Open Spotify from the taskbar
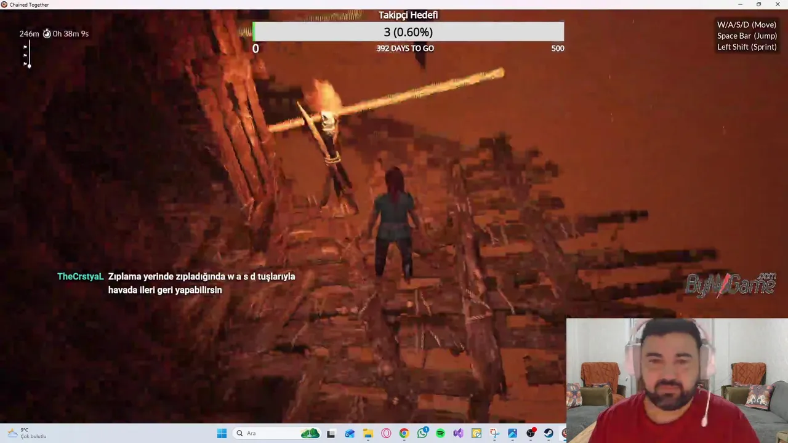This screenshot has height=443, width=788. 440,433
